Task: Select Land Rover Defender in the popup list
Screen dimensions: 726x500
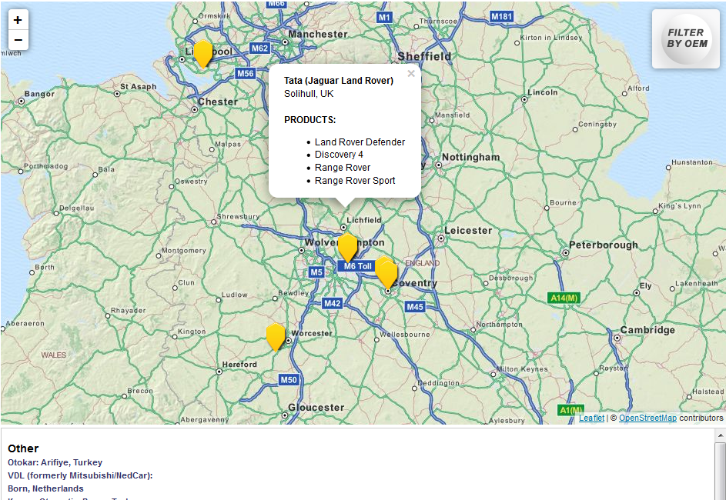Action: click(360, 142)
